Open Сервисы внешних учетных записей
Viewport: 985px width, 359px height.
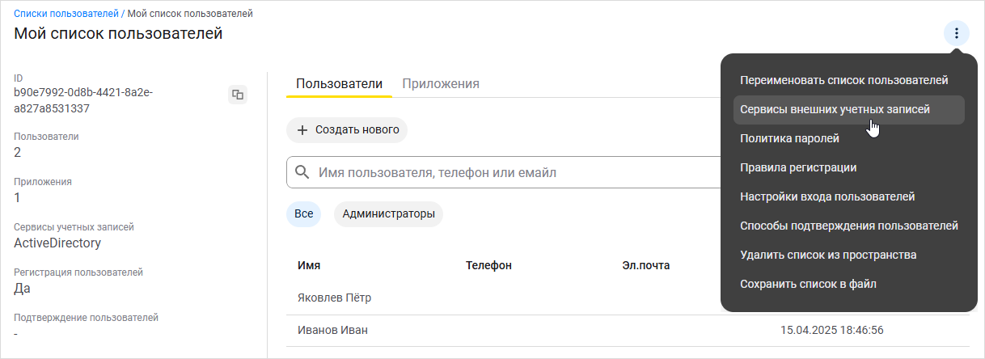point(848,109)
